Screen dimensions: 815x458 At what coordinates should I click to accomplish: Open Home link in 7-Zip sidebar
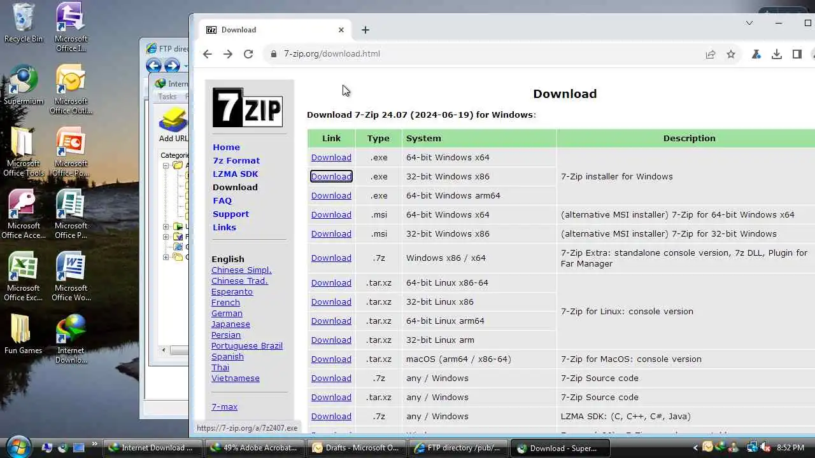click(226, 147)
